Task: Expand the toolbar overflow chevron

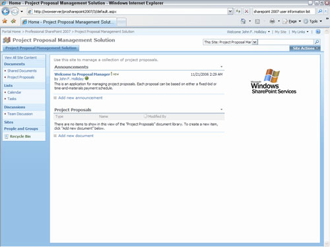Action: [x=327, y=19]
